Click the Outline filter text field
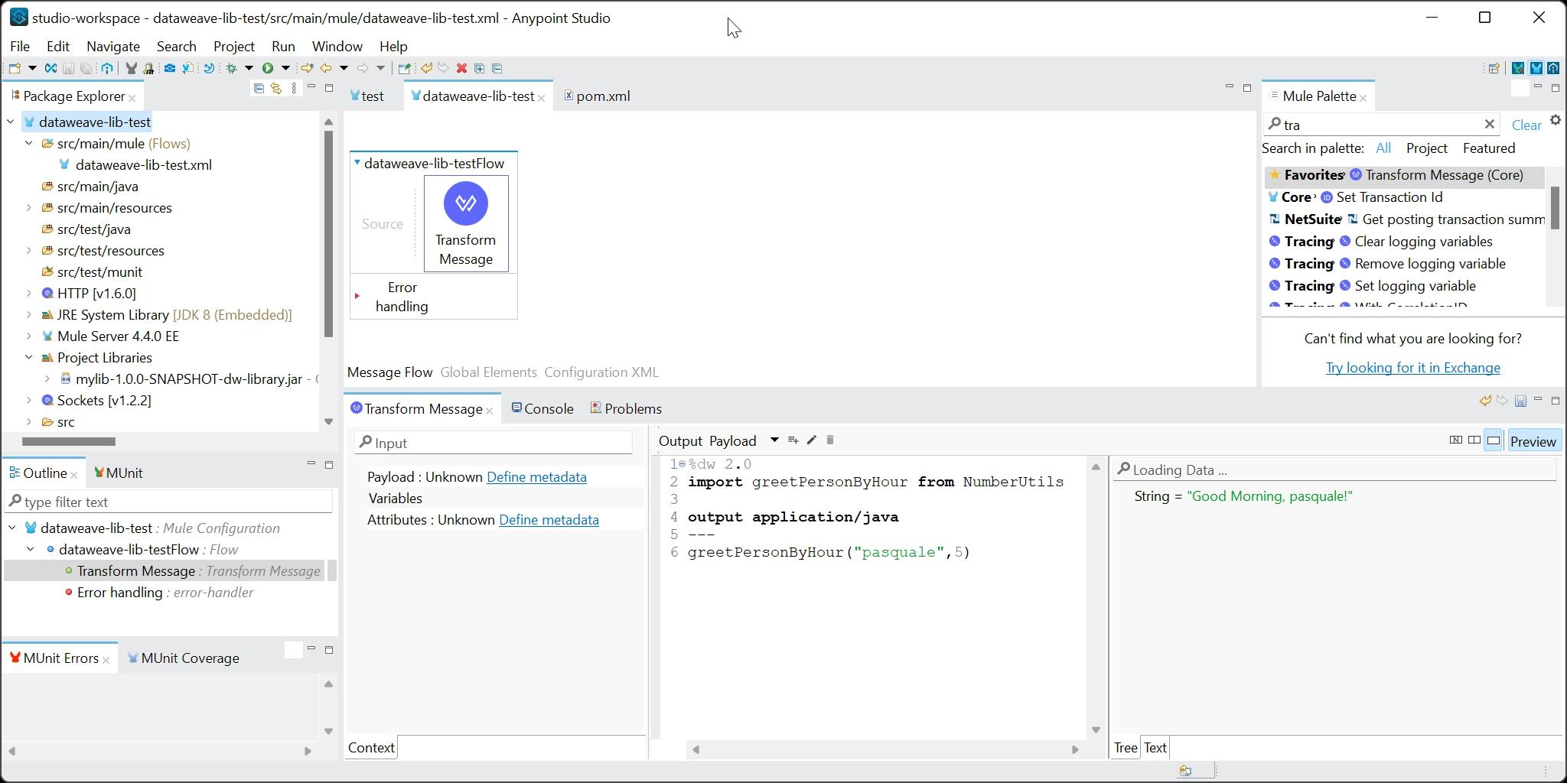The image size is (1567, 783). 176,502
